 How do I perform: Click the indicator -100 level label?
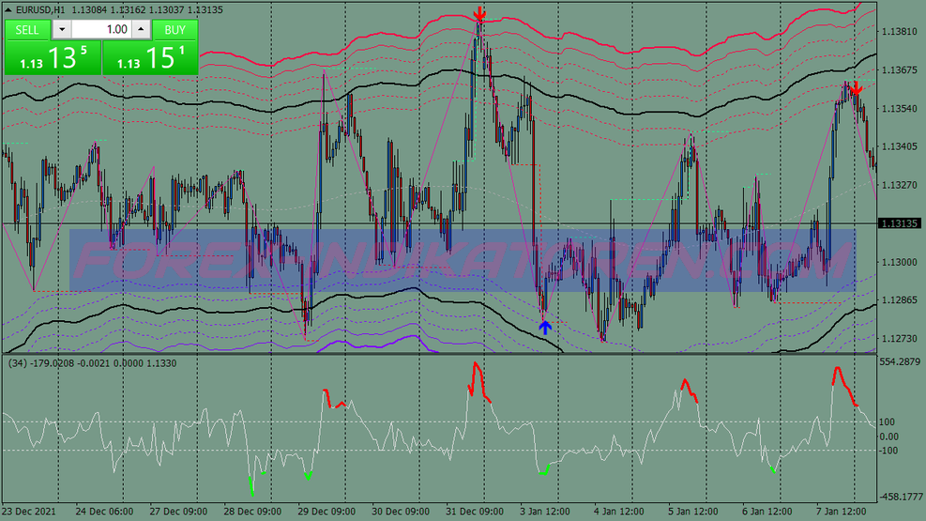tap(888, 450)
